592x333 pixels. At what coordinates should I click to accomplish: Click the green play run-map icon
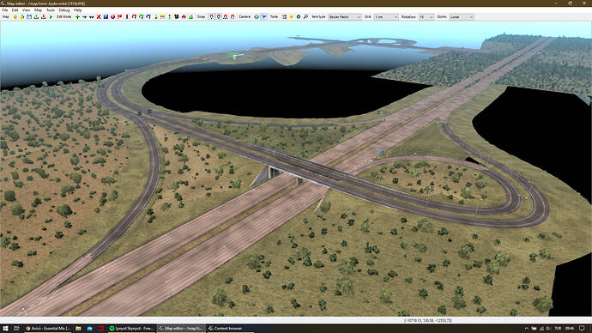(x=51, y=17)
